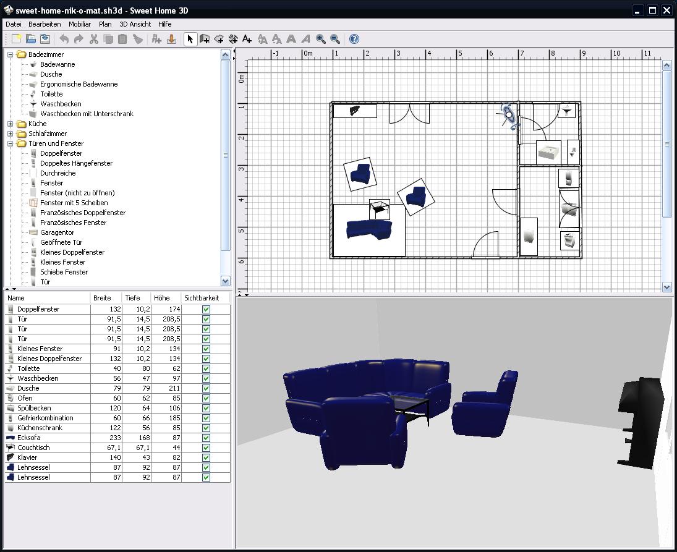Open the 3D Ansicht menu
The width and height of the screenshot is (677, 552).
pyautogui.click(x=135, y=24)
